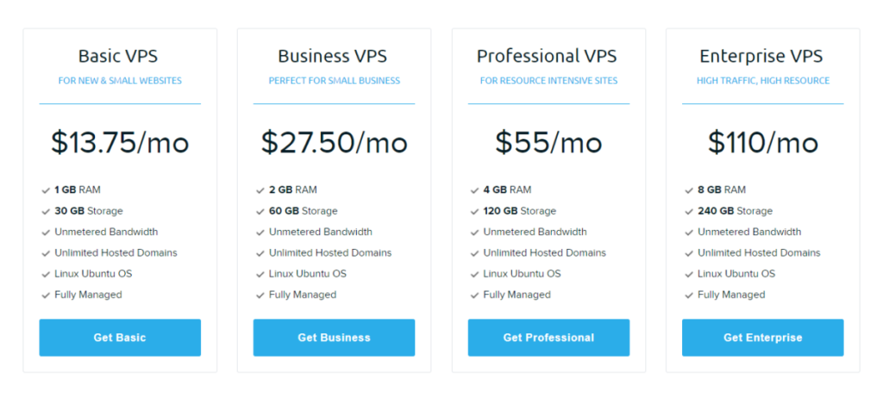Image resolution: width=883 pixels, height=404 pixels.
Task: Click checkmark next to 60 GB Storage
Action: coord(260,212)
